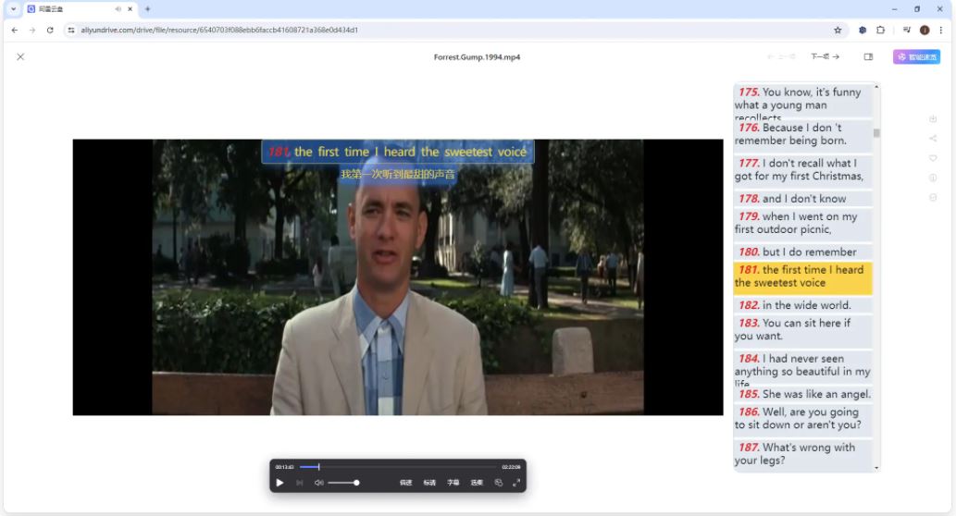Open the browser three-dot menu
The height and width of the screenshot is (516, 956).
(x=941, y=30)
